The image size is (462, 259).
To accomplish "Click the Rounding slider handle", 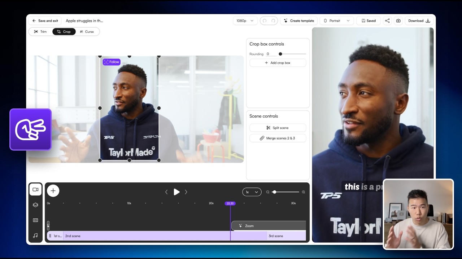I will (x=280, y=54).
